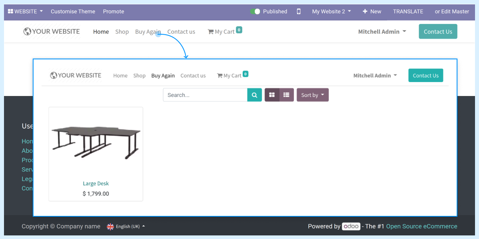Switch products to list view
479x239 pixels.
(x=286, y=95)
